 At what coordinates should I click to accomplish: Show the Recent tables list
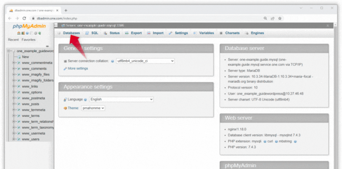tap(13, 40)
